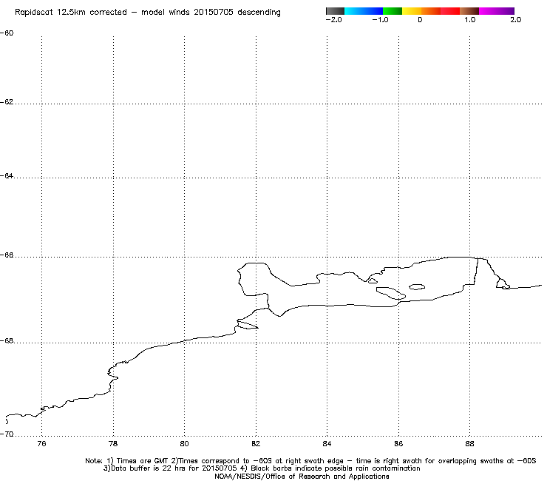
Task: Click the 86 longitude axis label
Action: [398, 443]
